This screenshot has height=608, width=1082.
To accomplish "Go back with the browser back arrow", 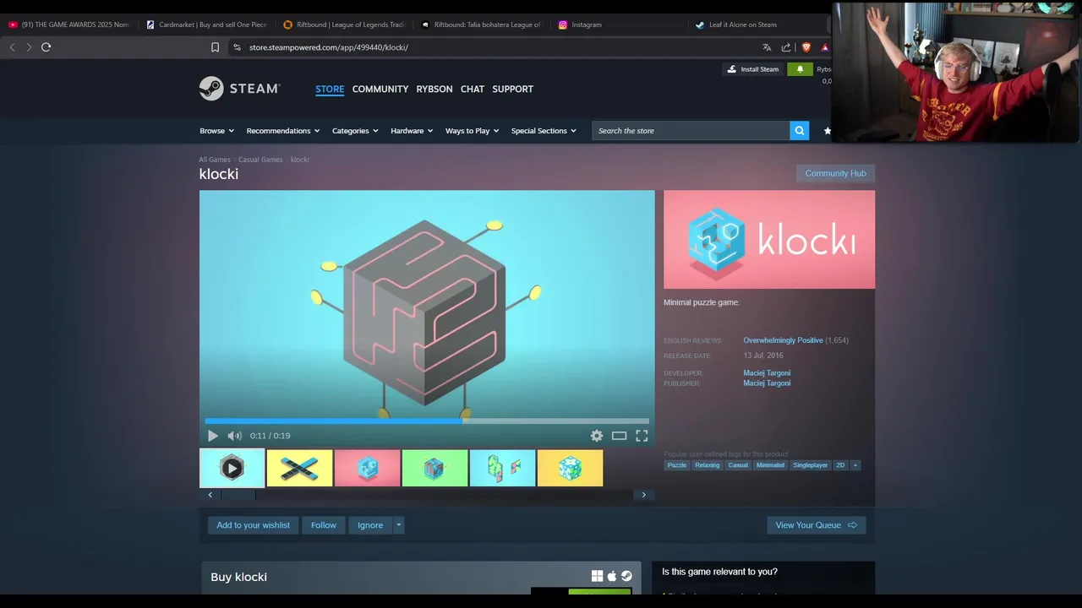I will [x=12, y=47].
